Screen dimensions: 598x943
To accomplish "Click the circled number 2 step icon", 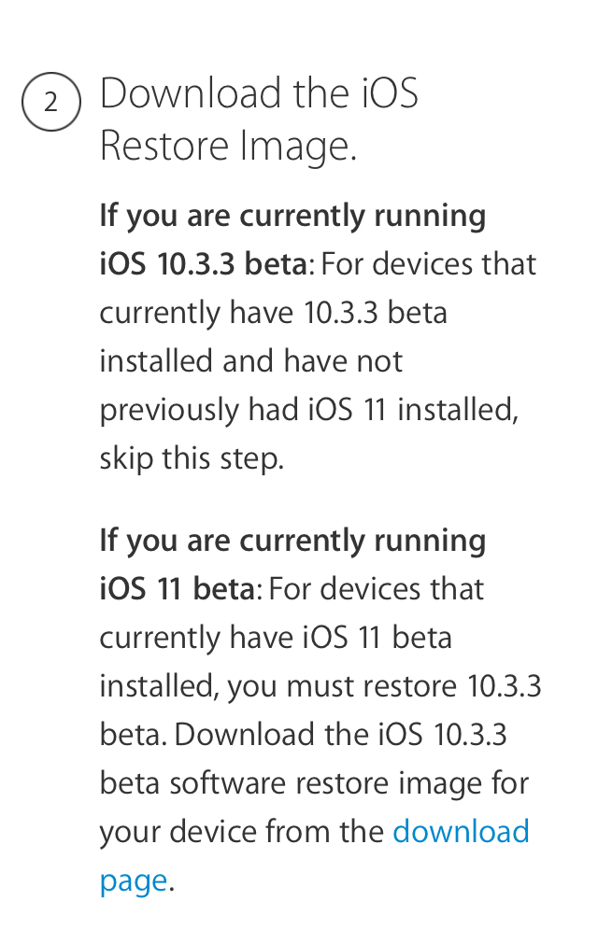I will pos(51,102).
